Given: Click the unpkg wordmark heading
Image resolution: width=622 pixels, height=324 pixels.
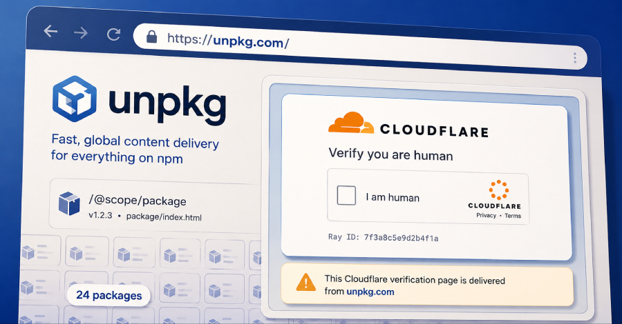Looking at the screenshot, I should [x=167, y=105].
